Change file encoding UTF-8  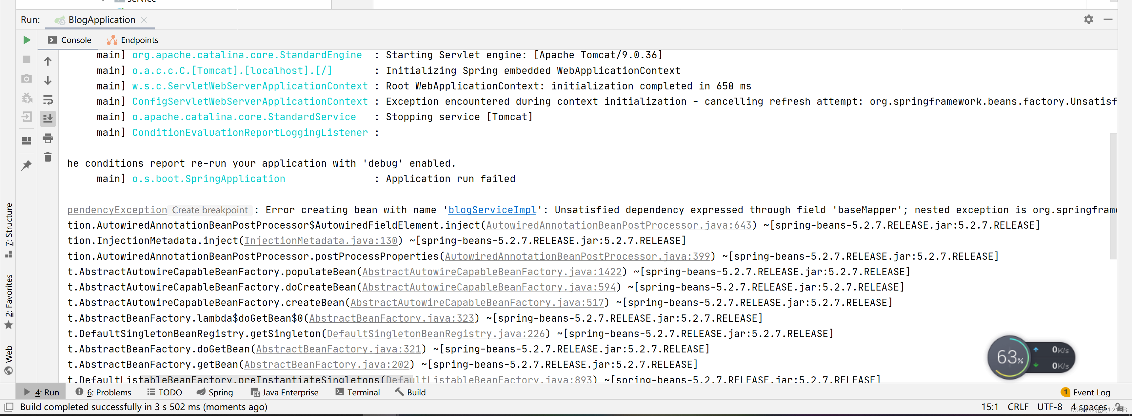[x=1049, y=407]
